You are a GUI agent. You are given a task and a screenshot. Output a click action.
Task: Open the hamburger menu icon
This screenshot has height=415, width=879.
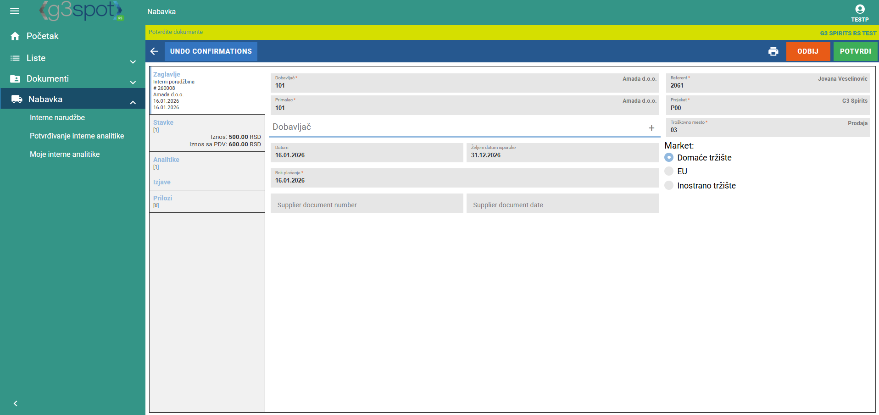tap(15, 11)
